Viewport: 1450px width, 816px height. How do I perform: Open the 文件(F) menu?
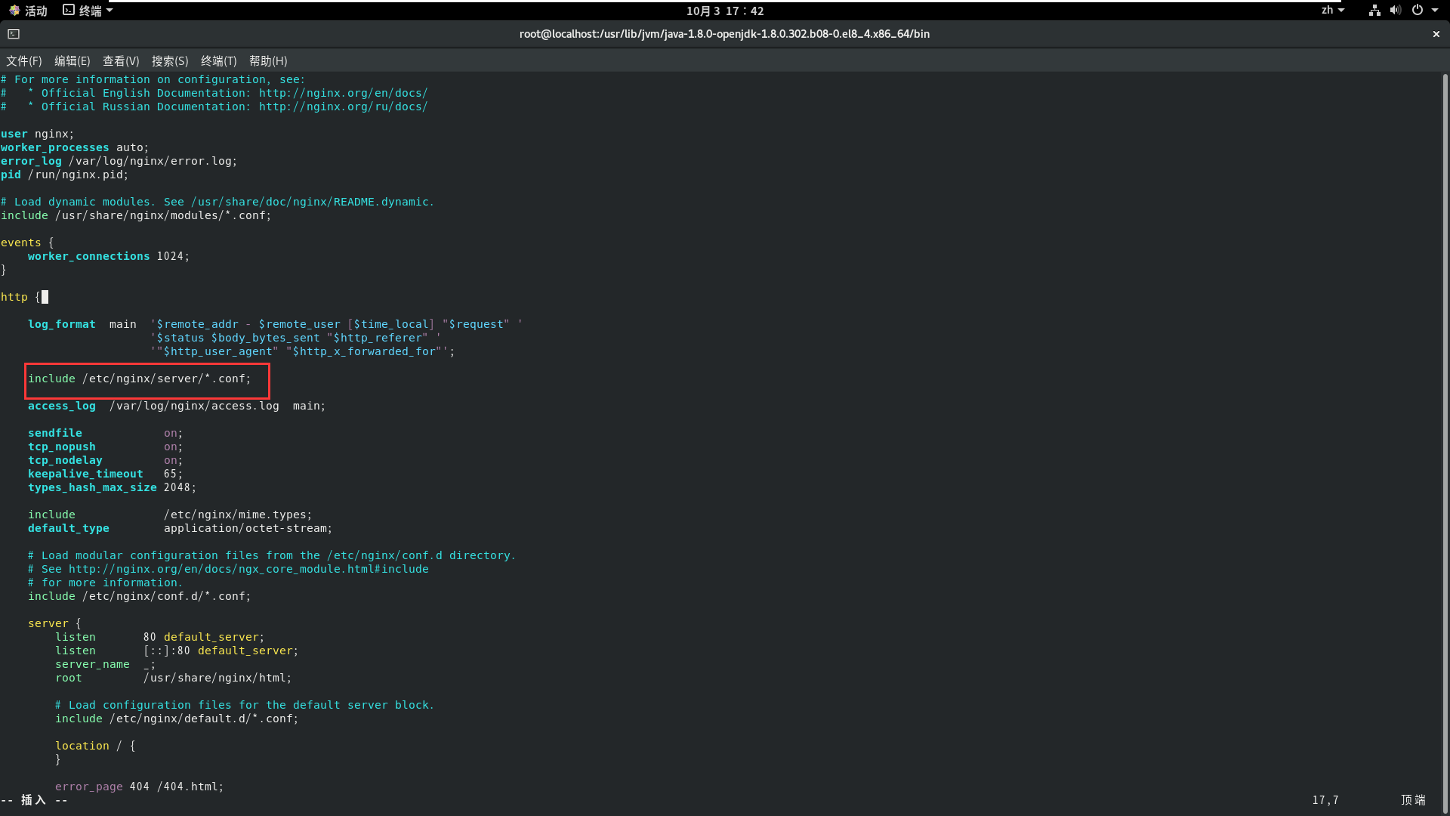[x=24, y=61]
